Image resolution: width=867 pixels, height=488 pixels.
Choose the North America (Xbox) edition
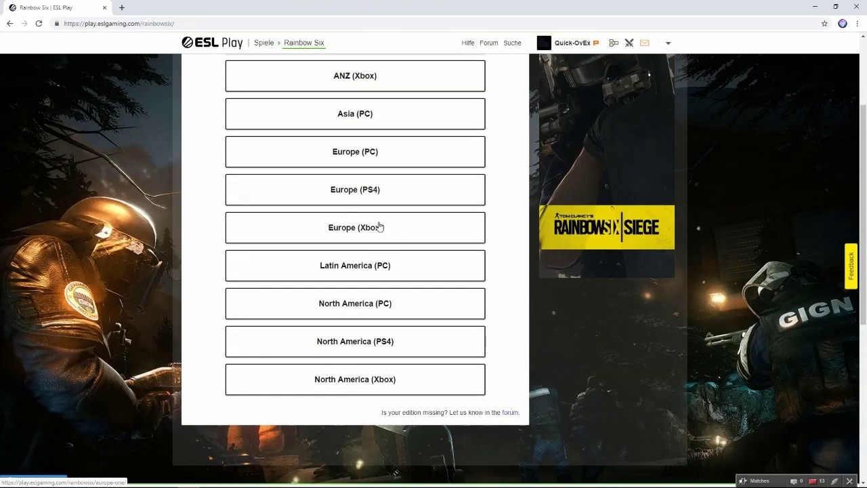(x=355, y=380)
